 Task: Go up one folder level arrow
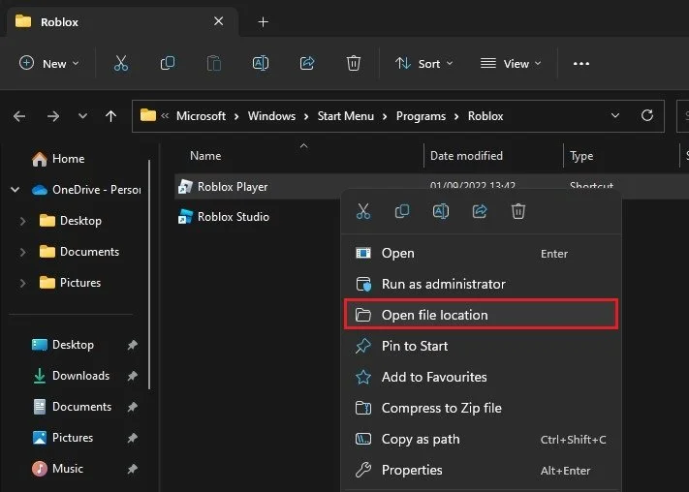coord(110,116)
